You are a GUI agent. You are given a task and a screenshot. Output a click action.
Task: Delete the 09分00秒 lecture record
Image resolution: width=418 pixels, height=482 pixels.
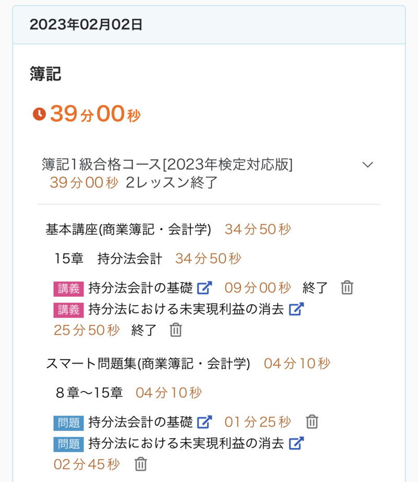[x=347, y=288]
